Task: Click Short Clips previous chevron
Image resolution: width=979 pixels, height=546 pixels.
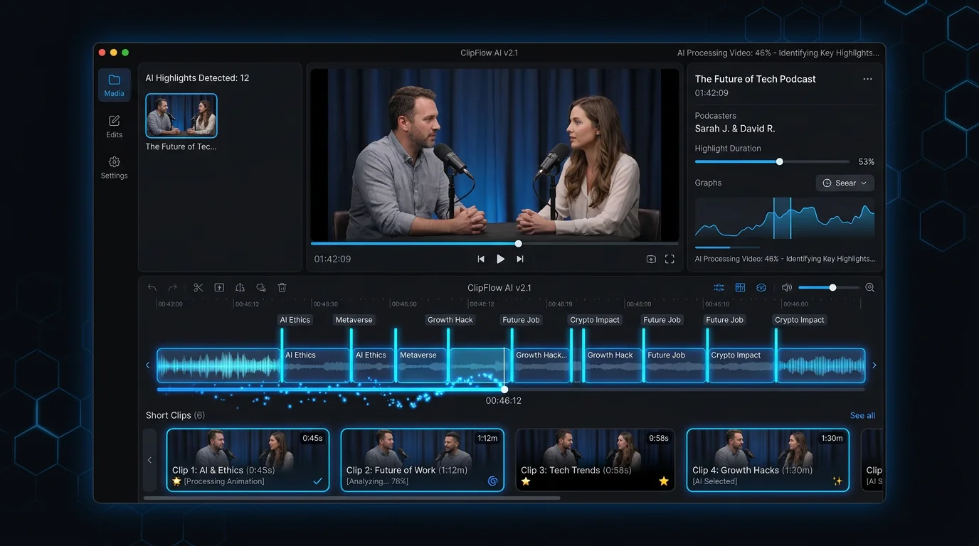Action: point(149,460)
